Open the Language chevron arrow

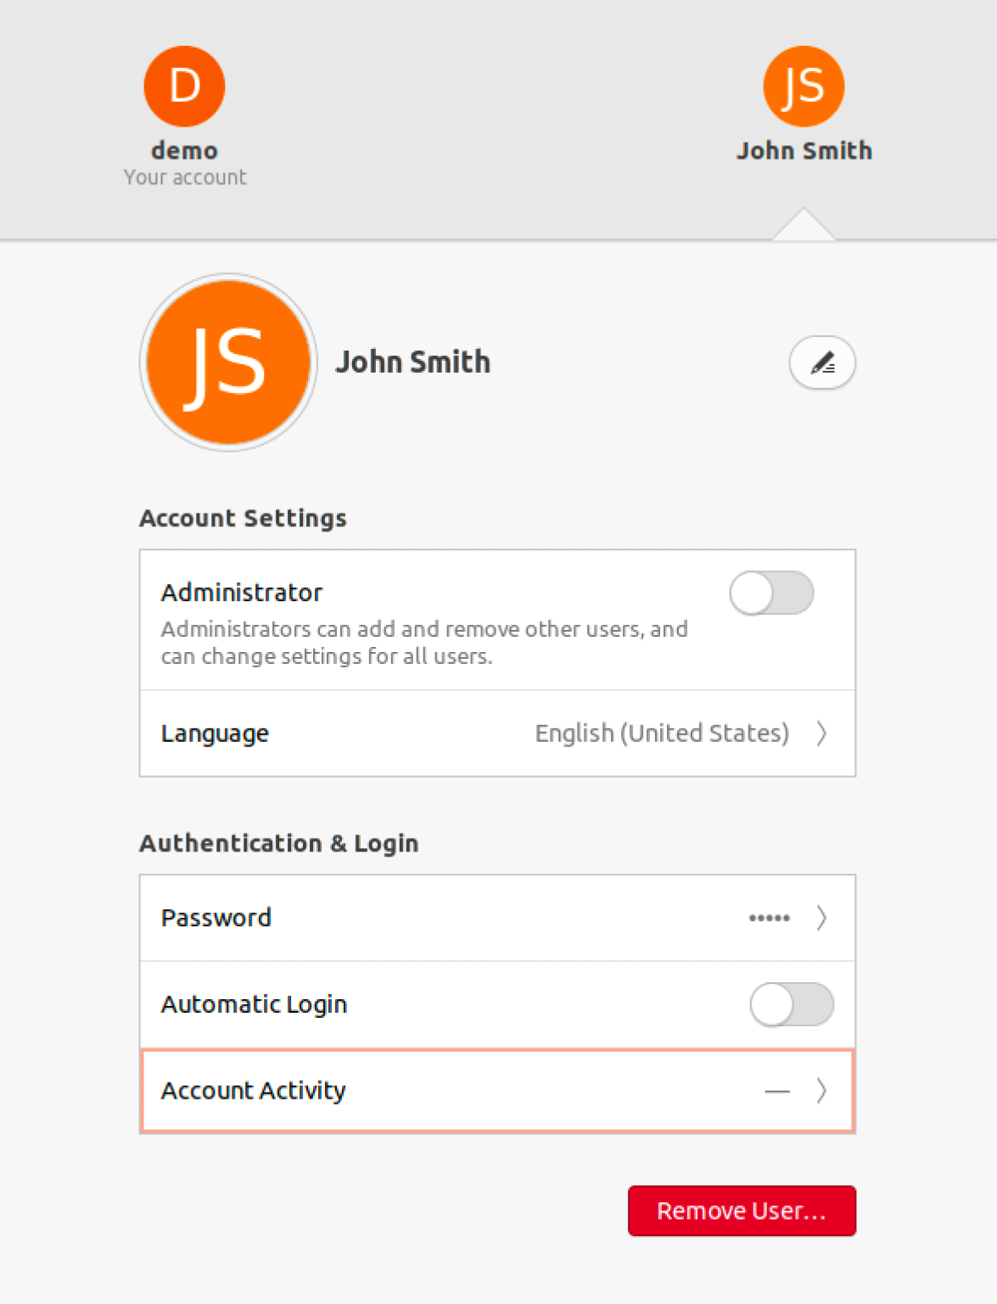click(821, 733)
